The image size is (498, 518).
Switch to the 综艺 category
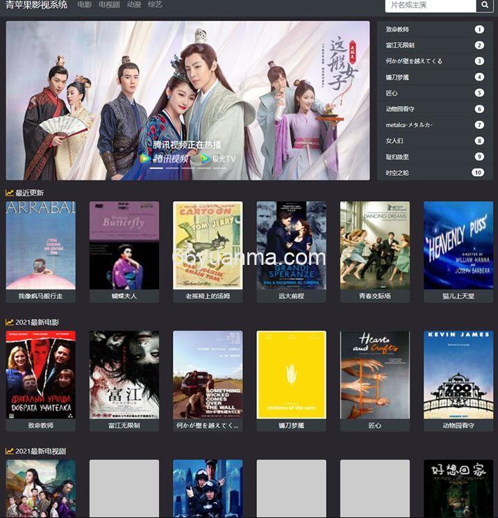tap(155, 5)
